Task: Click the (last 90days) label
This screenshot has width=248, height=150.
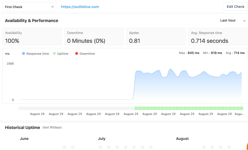Action: [52, 127]
